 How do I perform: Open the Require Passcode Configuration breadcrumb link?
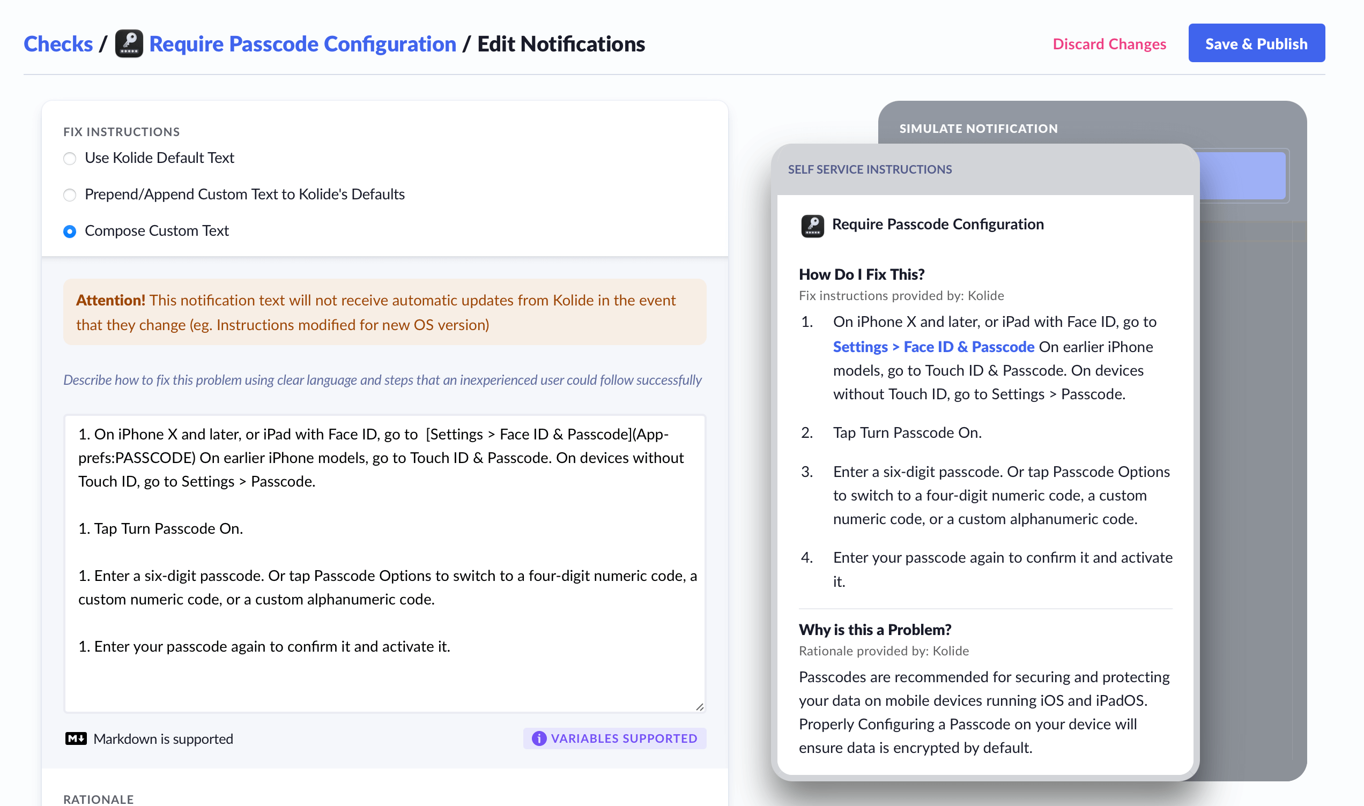tap(302, 43)
